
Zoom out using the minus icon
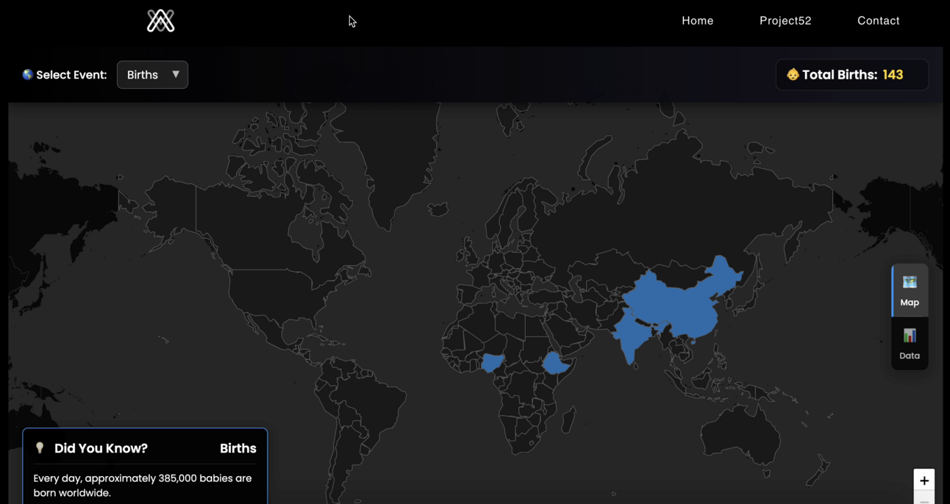[x=924, y=501]
